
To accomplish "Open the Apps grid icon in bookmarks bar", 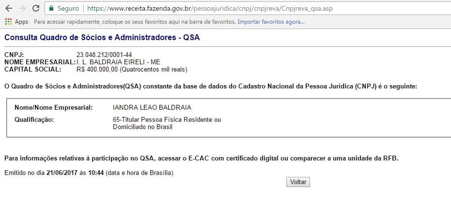I will pyautogui.click(x=8, y=22).
